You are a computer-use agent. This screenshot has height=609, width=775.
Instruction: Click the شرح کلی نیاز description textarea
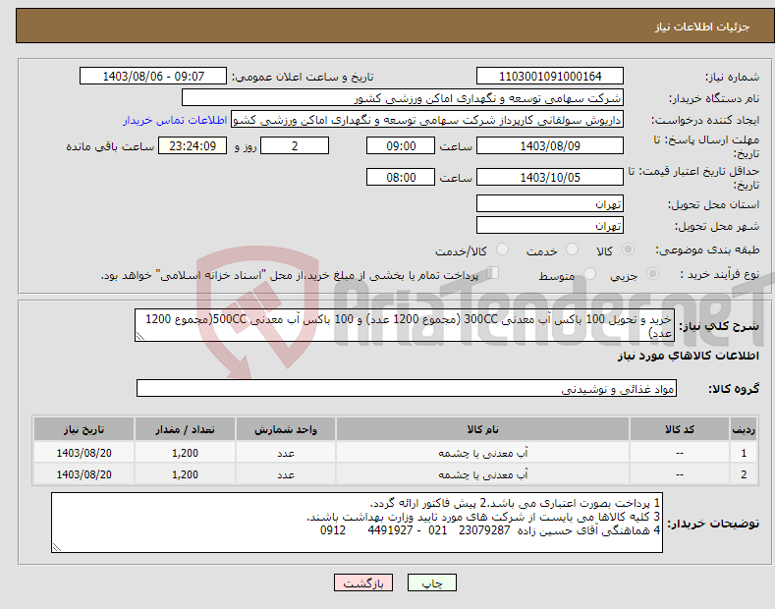coord(405,325)
